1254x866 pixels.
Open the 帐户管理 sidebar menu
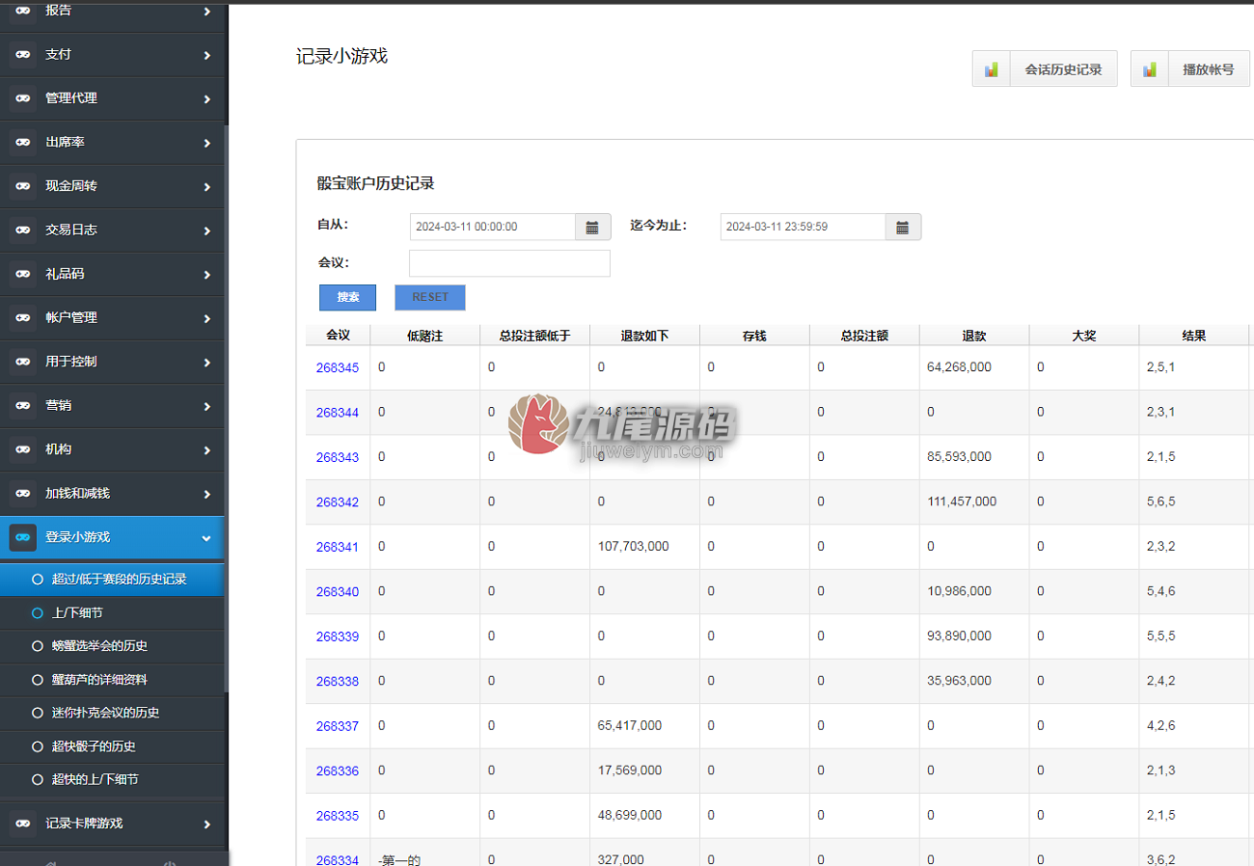[x=112, y=317]
